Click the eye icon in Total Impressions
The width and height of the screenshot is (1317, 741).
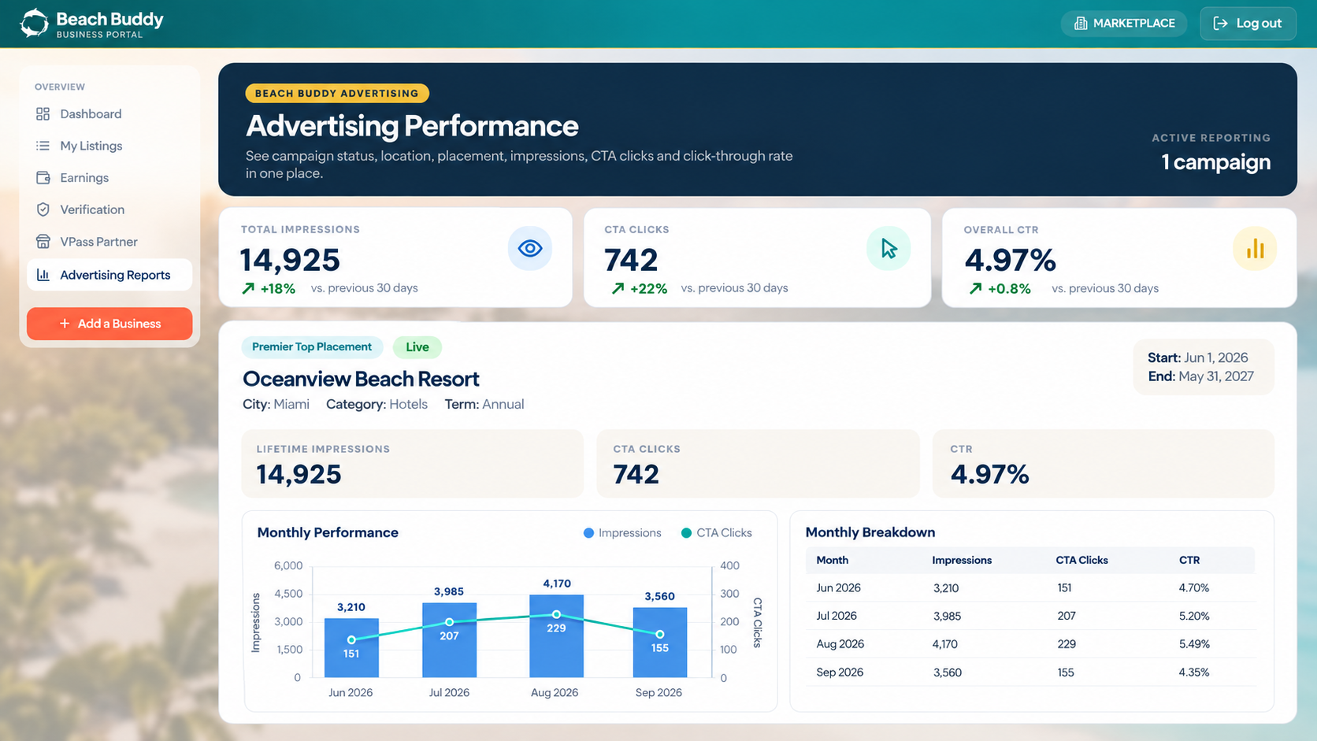(x=530, y=249)
